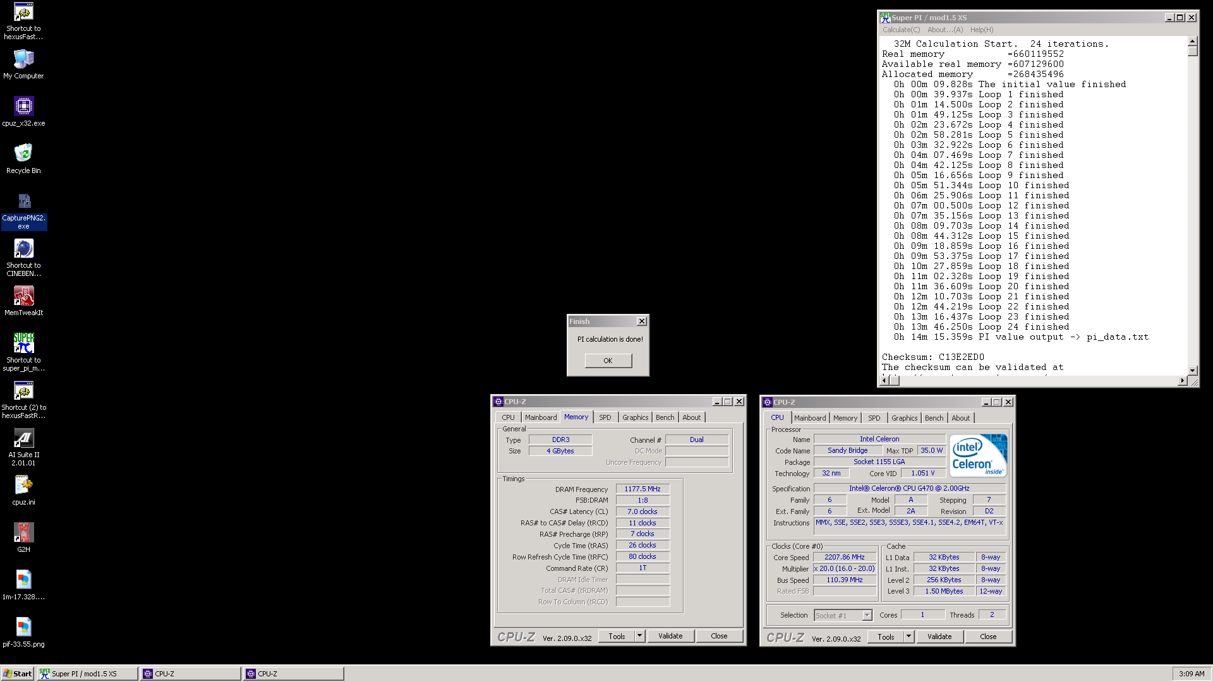
Task: Click Super PI horizontal scrollbar left arrow
Action: 885,380
